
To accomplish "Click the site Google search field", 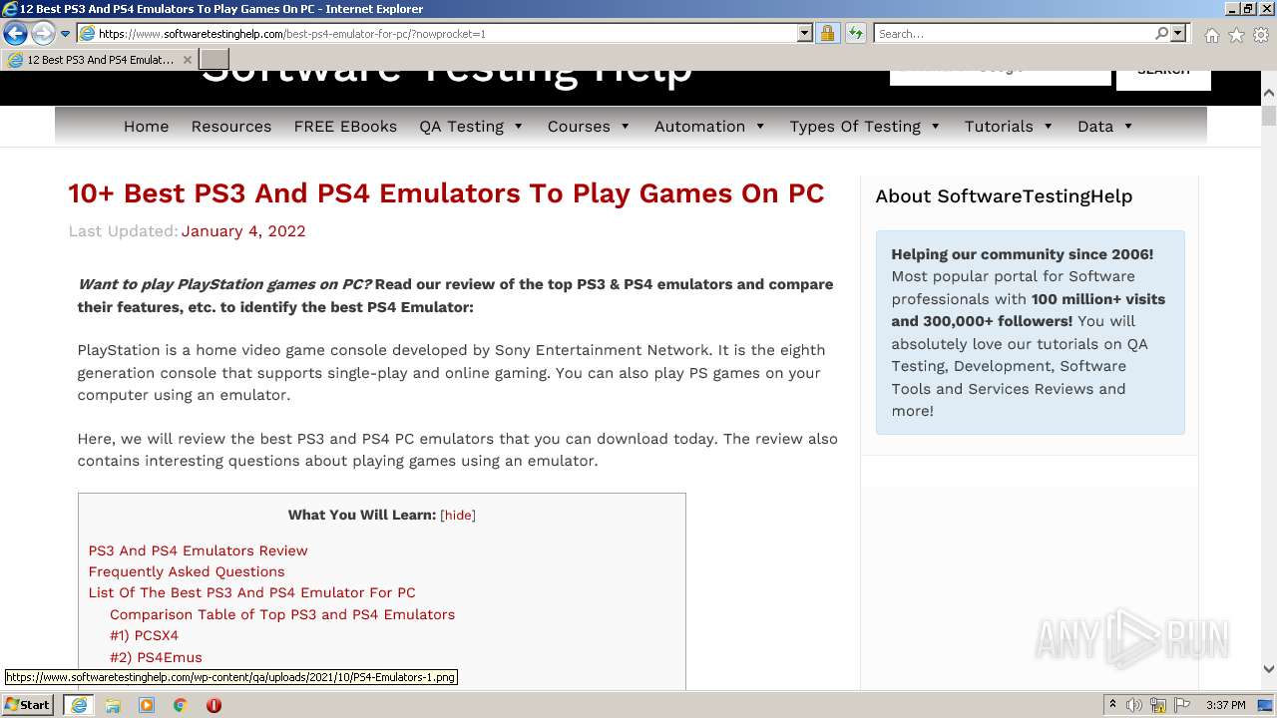I will [x=1001, y=77].
